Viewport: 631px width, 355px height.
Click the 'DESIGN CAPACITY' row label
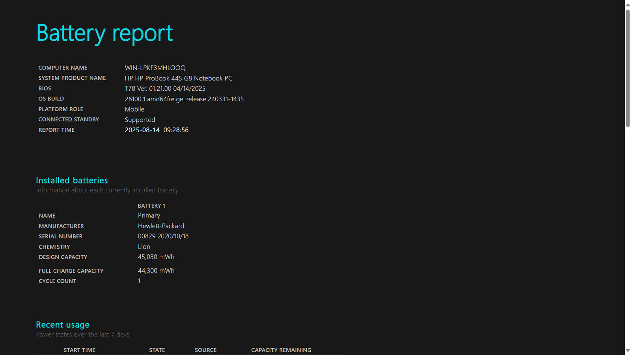pos(63,257)
